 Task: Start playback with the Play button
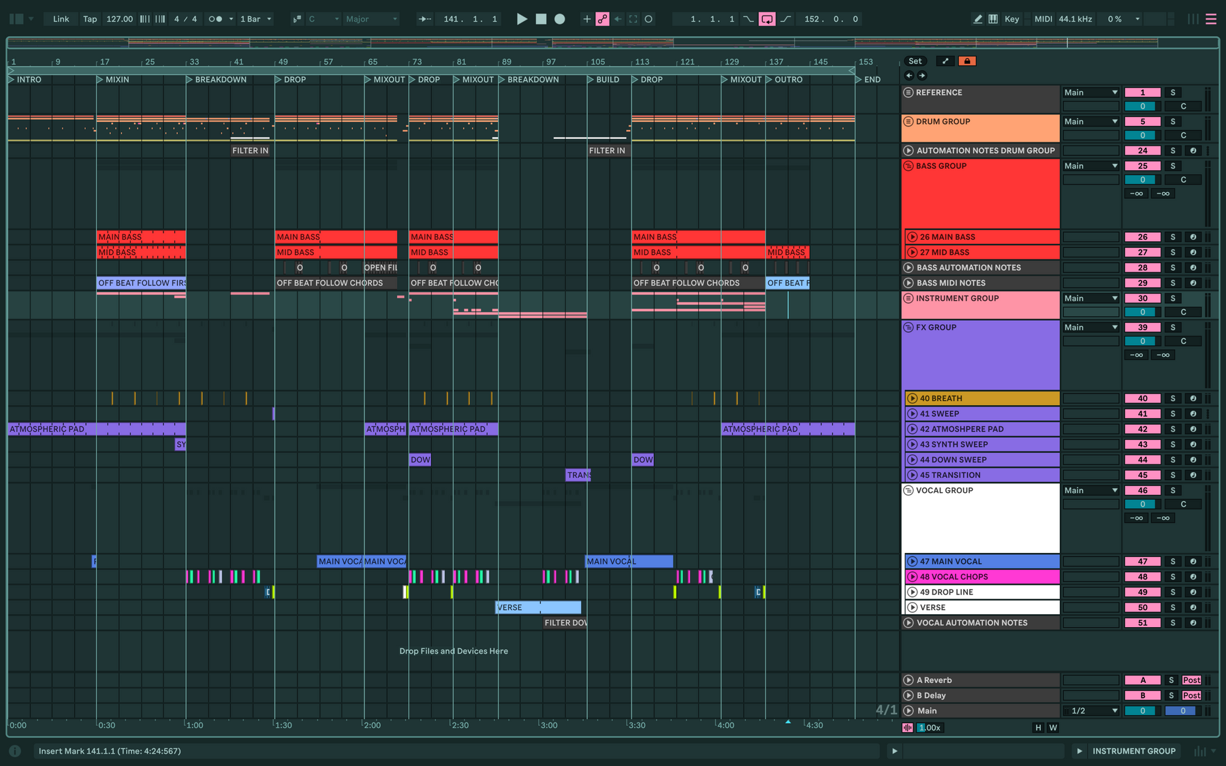[x=522, y=19]
